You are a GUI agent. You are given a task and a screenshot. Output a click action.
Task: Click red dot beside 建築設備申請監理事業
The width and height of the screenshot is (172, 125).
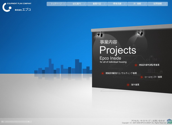pos(136,65)
